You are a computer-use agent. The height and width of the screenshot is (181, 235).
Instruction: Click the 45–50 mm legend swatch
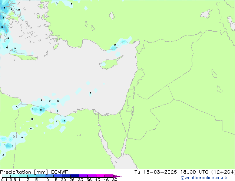coord(109,176)
